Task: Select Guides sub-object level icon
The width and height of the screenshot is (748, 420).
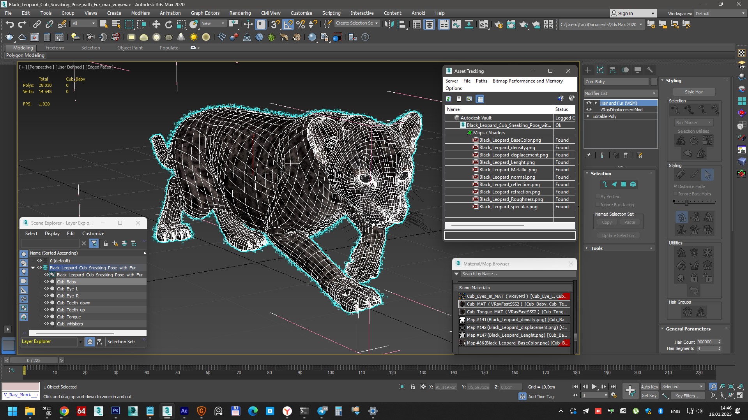Action: click(x=605, y=185)
